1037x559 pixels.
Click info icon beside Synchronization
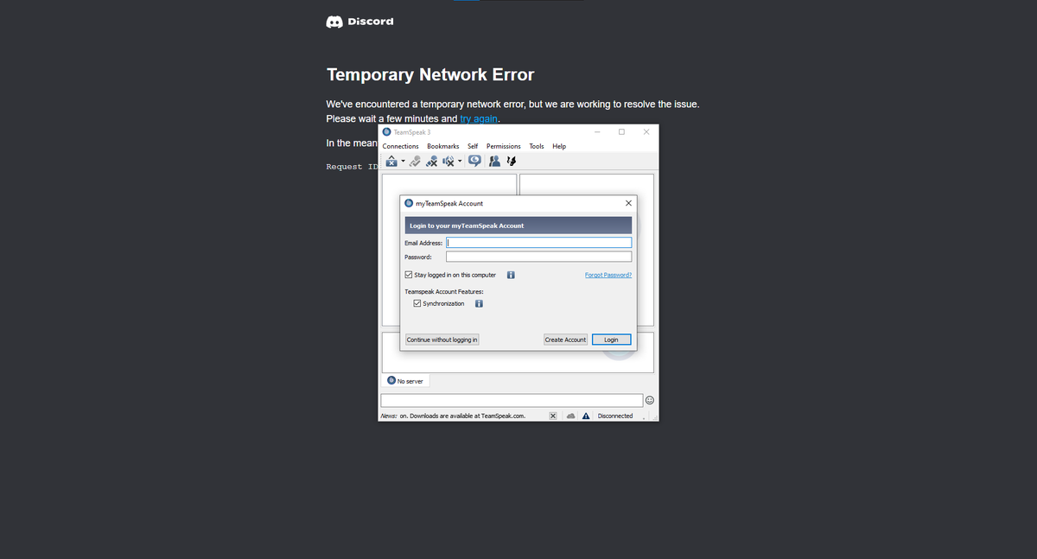point(479,303)
